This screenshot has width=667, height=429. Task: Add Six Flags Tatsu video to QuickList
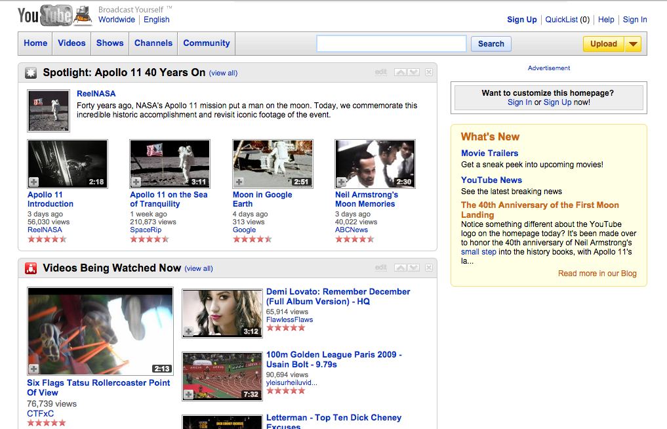[34, 369]
